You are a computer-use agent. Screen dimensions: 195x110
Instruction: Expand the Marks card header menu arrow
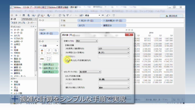58,41
